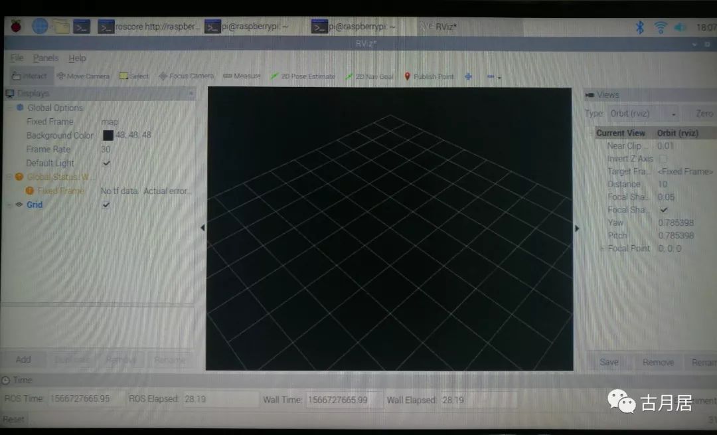Click the Wall Time field
Viewport: 717px width, 435px height.
343,400
